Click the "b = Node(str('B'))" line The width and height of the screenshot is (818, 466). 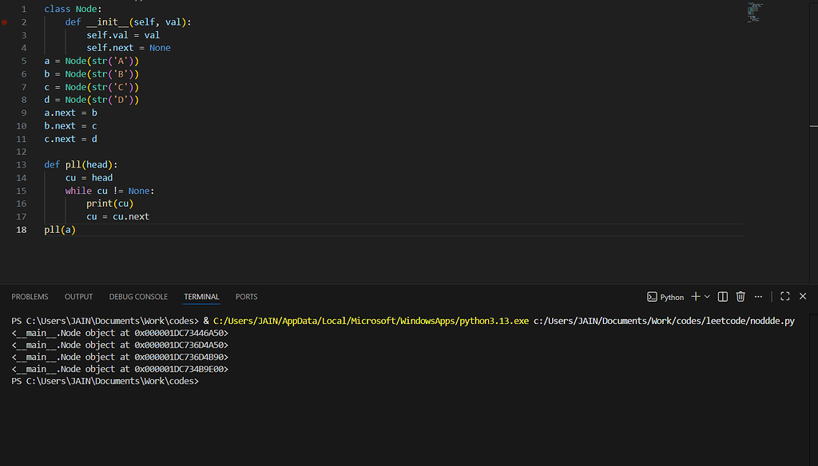coord(92,74)
